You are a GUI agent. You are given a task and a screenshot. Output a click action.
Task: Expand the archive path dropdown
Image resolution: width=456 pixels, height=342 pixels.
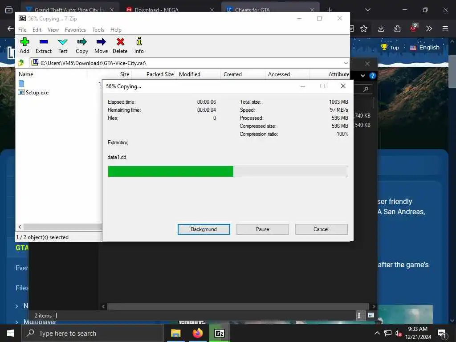click(x=346, y=63)
